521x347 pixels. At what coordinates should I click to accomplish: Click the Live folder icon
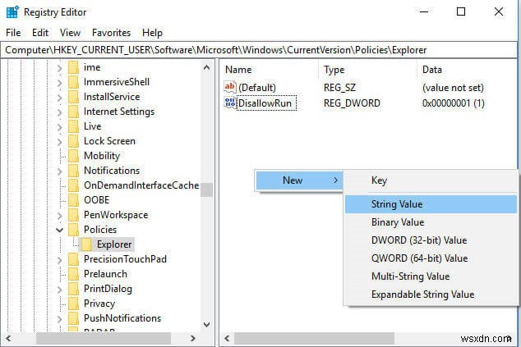(74, 126)
